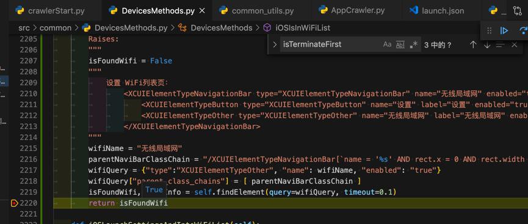Open the iOSIsInWiFiList method breadcrumb
The height and width of the screenshot is (224, 528).
(x=303, y=28)
